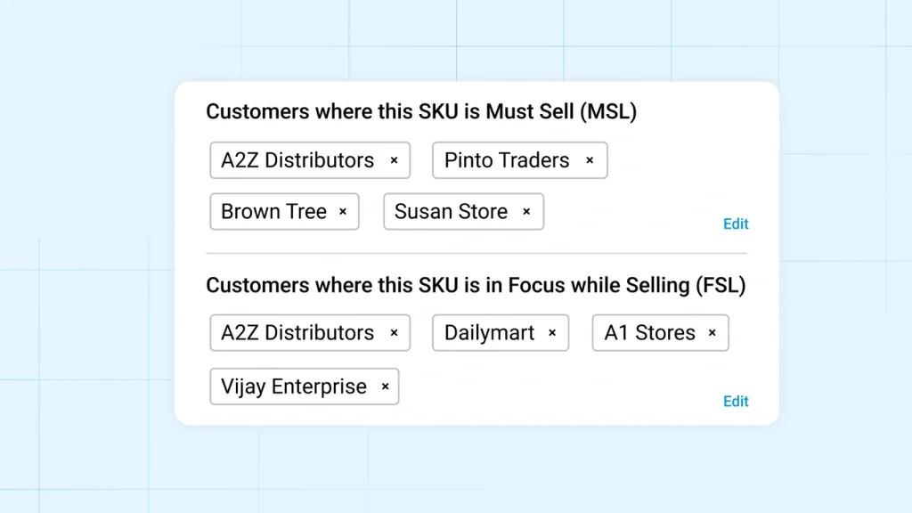Open Edit for the Must Sell customer list
912x513 pixels.
[736, 224]
